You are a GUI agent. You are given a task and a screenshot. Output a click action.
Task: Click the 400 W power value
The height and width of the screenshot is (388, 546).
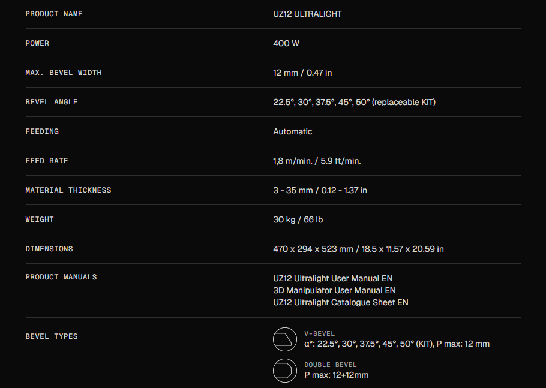(x=286, y=43)
